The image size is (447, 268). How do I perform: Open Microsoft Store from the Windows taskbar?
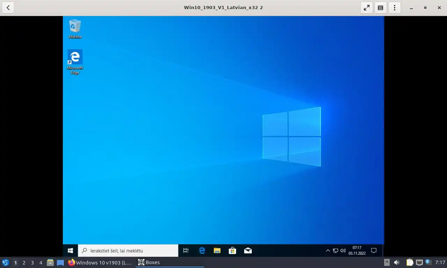point(233,251)
